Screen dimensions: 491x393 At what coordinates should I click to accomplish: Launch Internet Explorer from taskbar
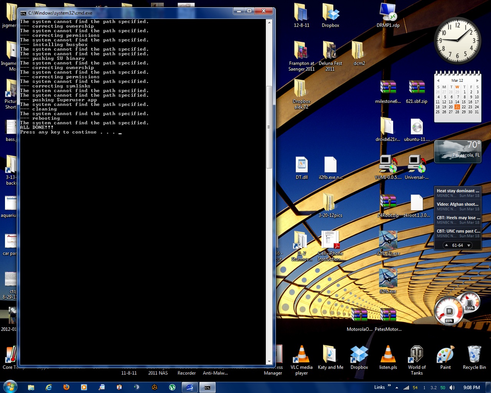click(x=49, y=387)
